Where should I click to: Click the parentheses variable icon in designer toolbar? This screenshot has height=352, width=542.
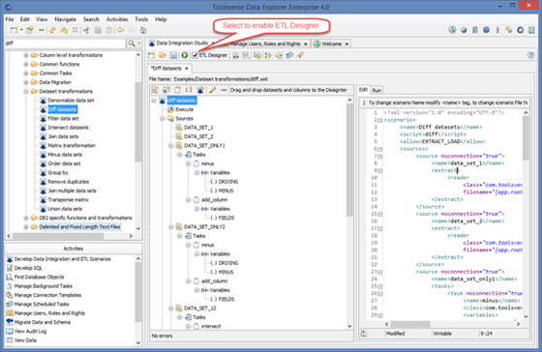[189, 90]
